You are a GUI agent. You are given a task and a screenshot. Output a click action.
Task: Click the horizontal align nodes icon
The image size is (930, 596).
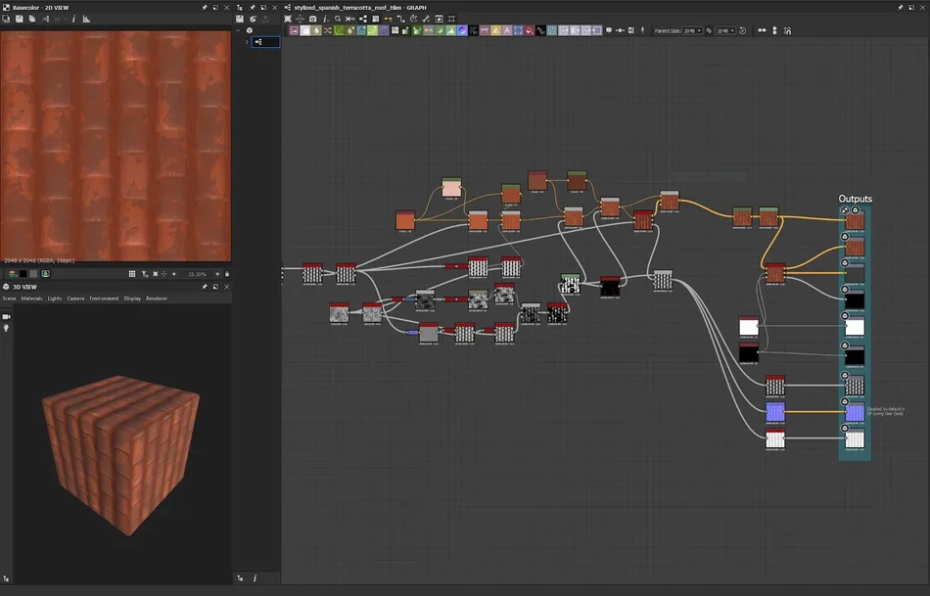tap(763, 30)
